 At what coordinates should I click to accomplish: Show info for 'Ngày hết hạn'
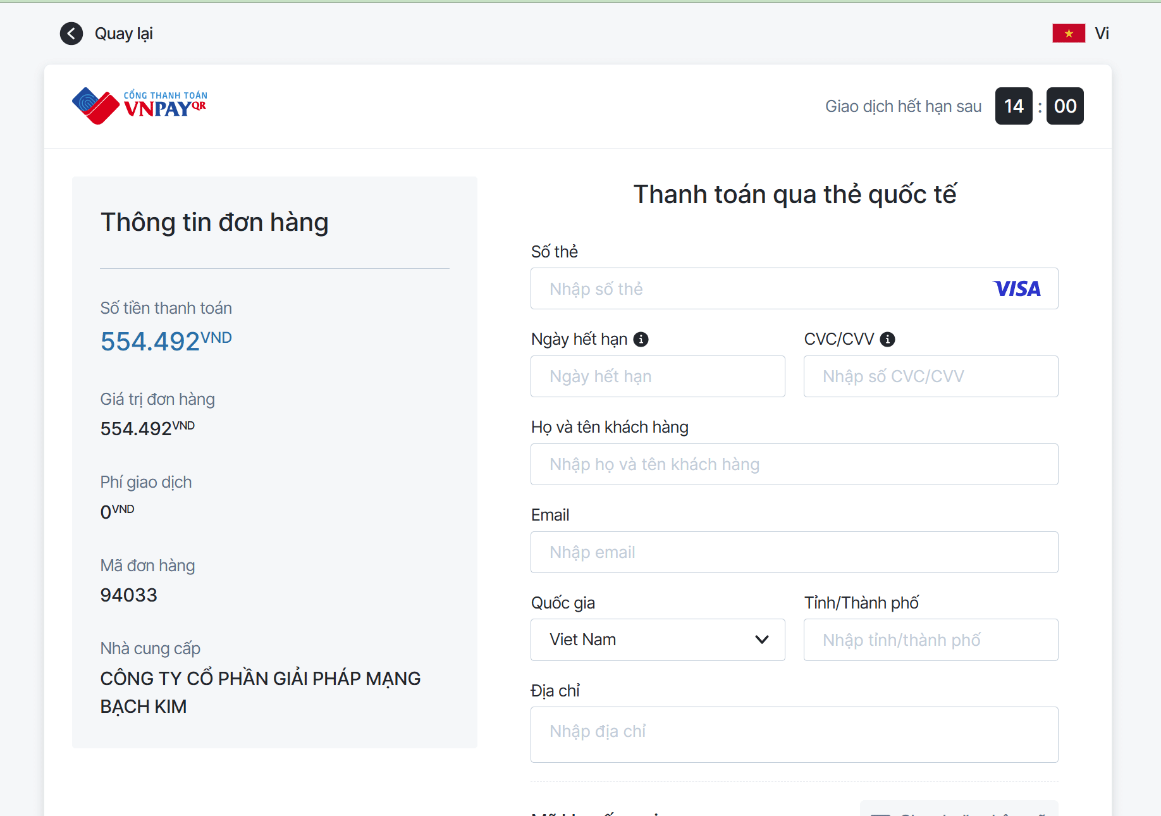[x=641, y=340]
